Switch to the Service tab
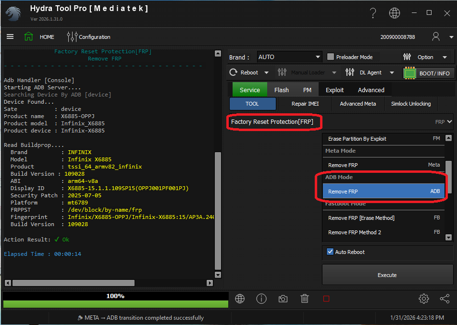The height and width of the screenshot is (325, 457). (250, 90)
